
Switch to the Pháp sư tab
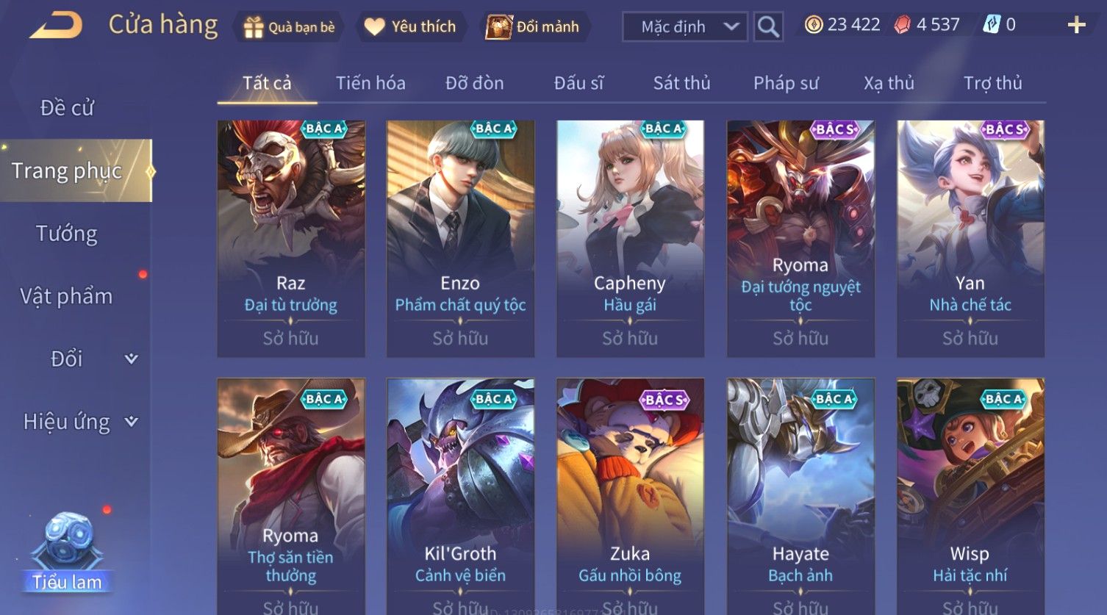(786, 83)
